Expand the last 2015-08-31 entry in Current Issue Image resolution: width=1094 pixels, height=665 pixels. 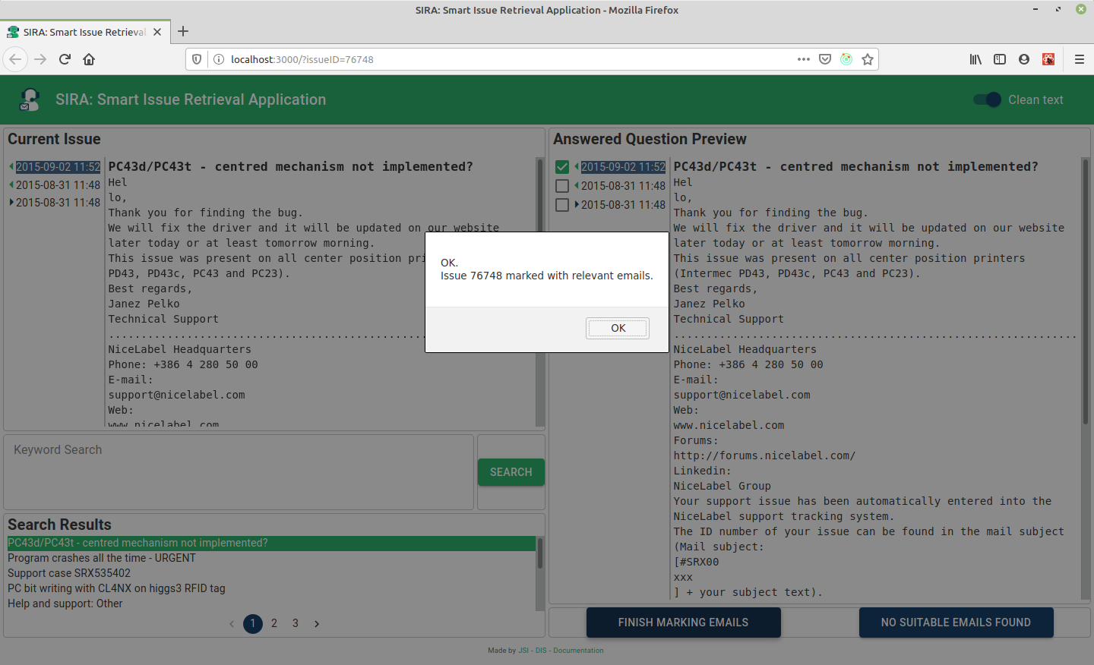[11, 202]
